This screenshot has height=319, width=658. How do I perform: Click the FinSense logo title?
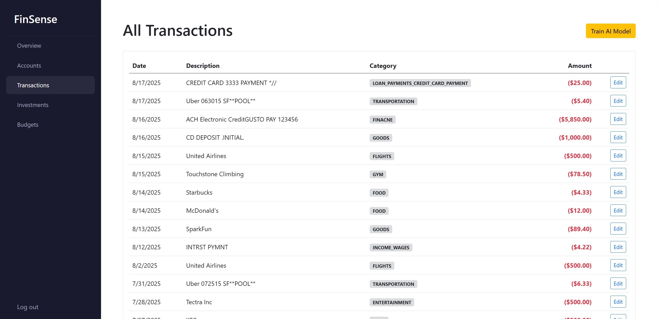pyautogui.click(x=36, y=19)
